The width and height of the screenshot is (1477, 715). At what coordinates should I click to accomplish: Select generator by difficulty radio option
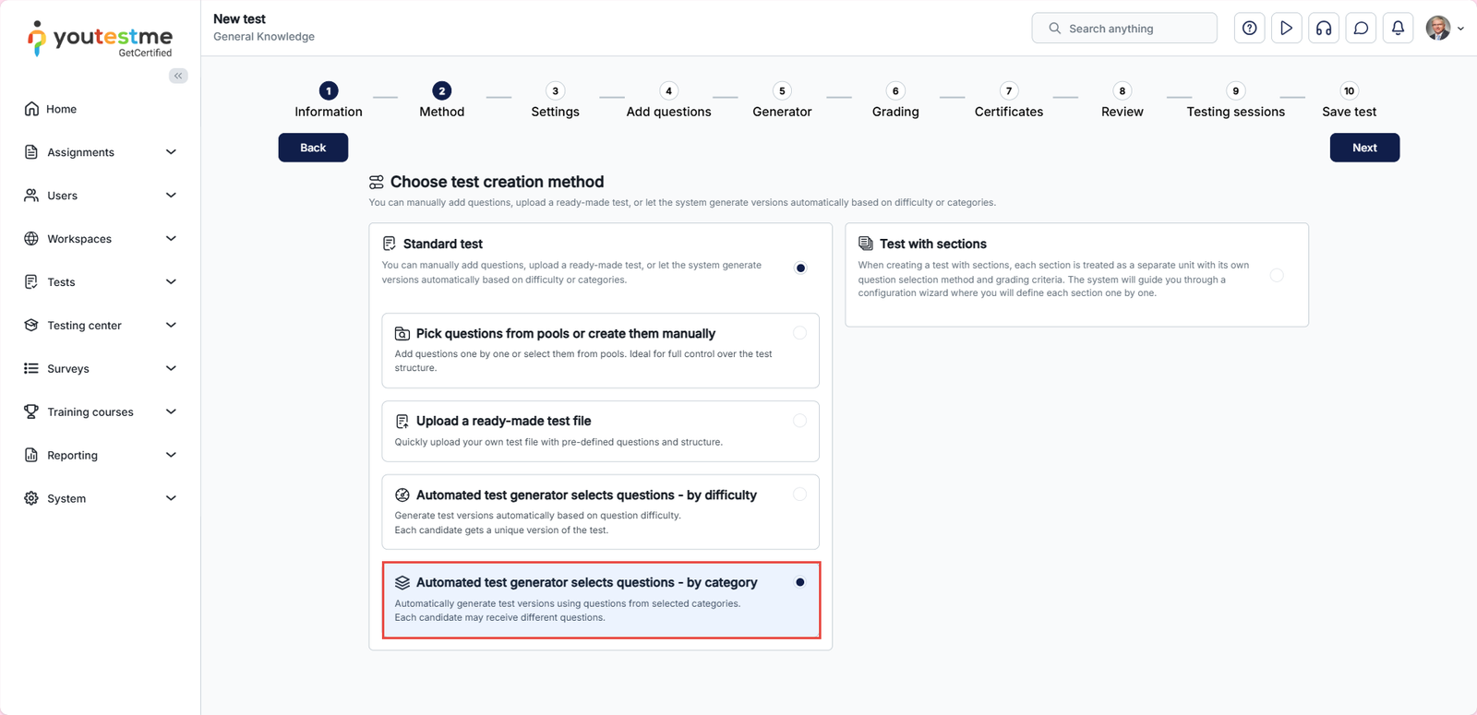pyautogui.click(x=799, y=495)
